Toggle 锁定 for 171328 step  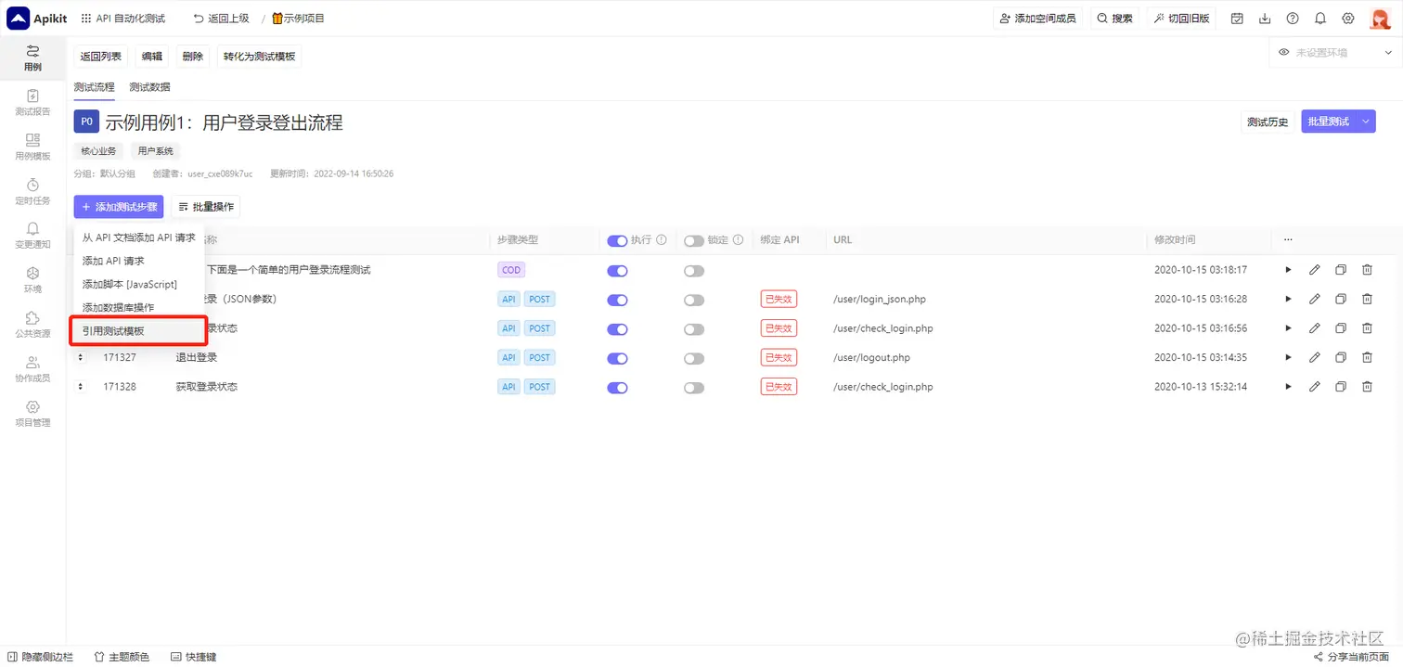click(694, 388)
